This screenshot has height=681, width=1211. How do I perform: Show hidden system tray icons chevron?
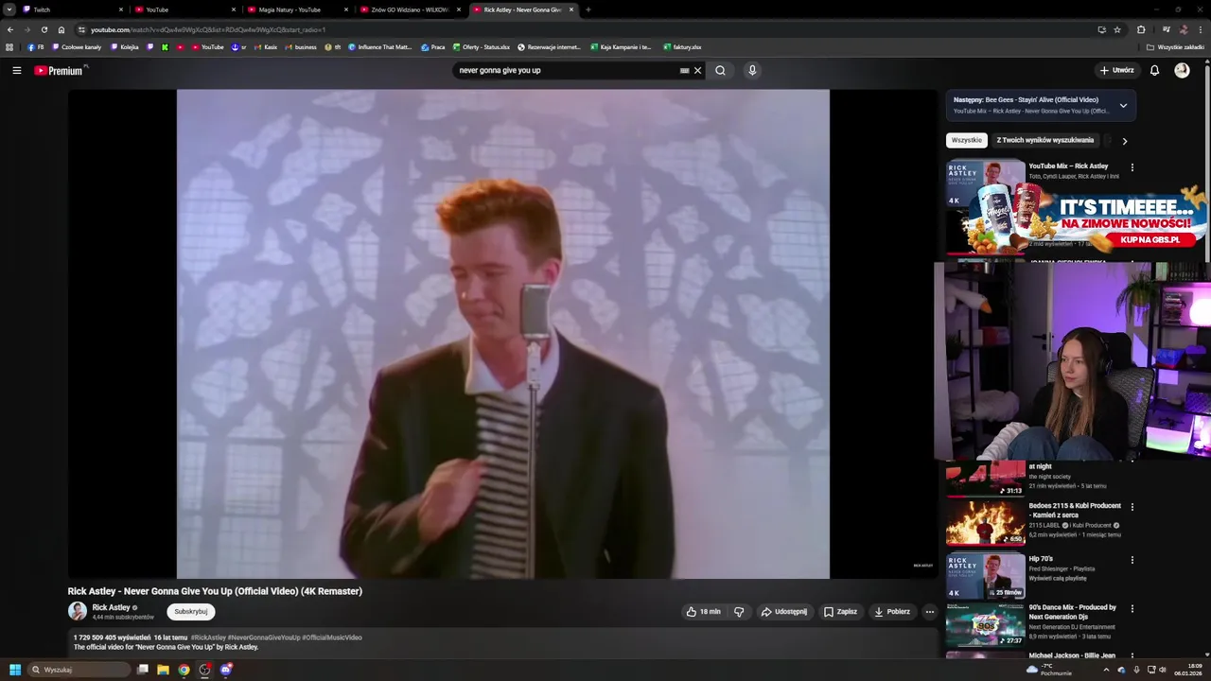click(x=1106, y=670)
